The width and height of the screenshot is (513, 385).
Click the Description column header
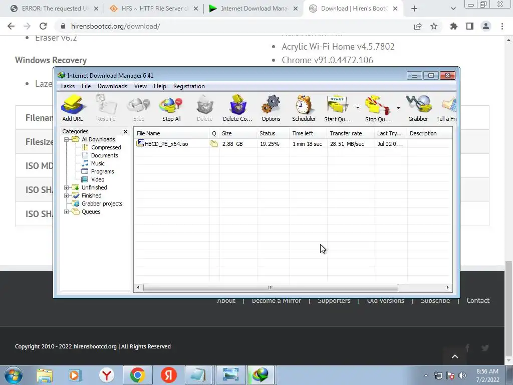pyautogui.click(x=430, y=133)
